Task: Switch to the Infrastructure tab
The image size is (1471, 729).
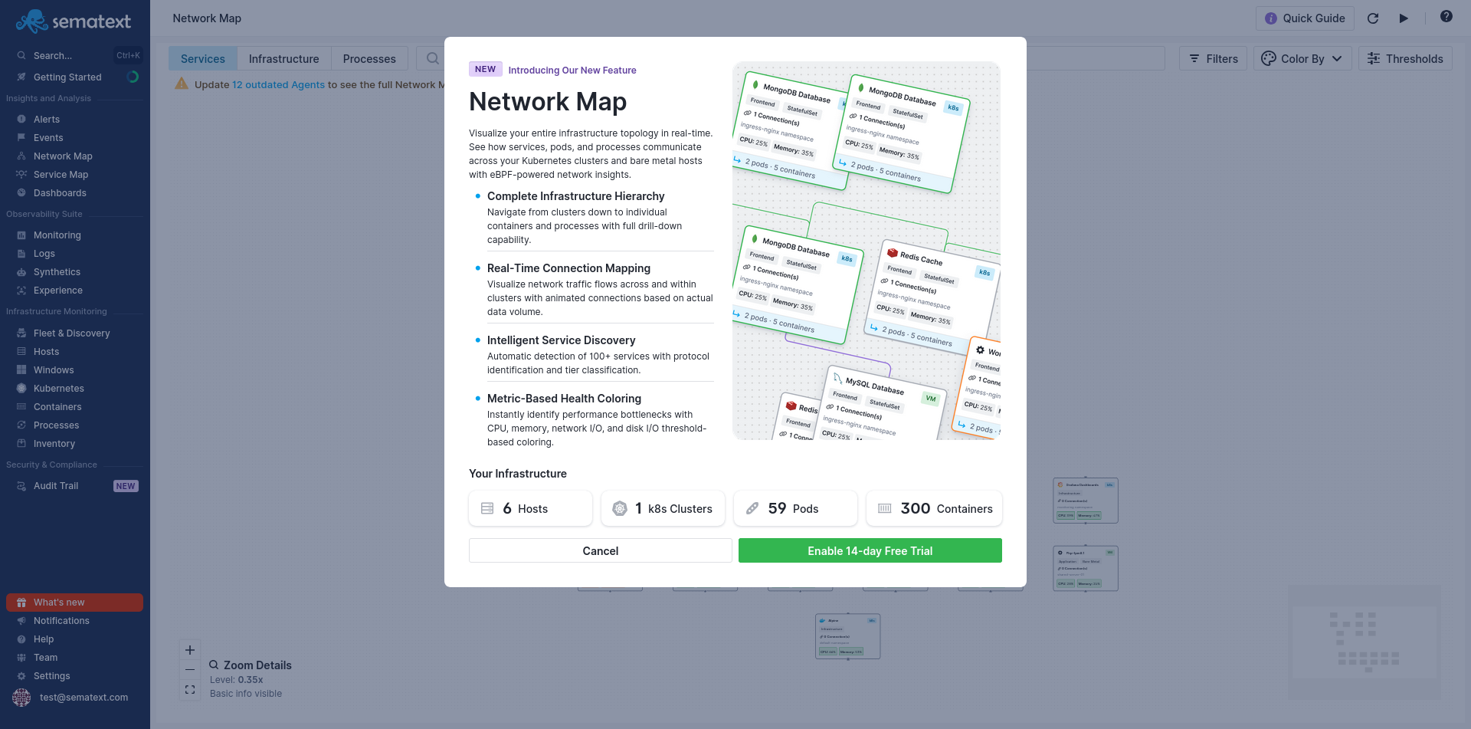Action: pyautogui.click(x=283, y=58)
